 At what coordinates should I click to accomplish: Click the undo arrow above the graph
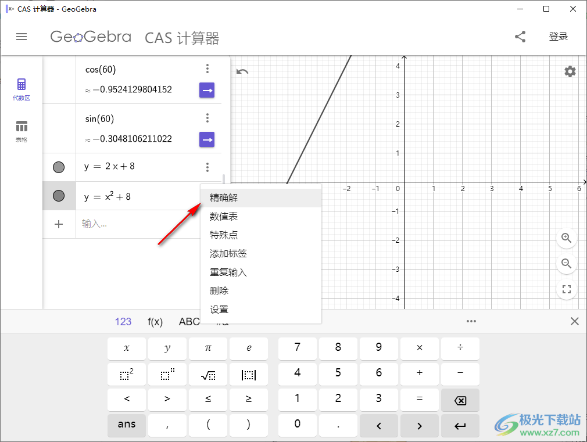point(242,71)
